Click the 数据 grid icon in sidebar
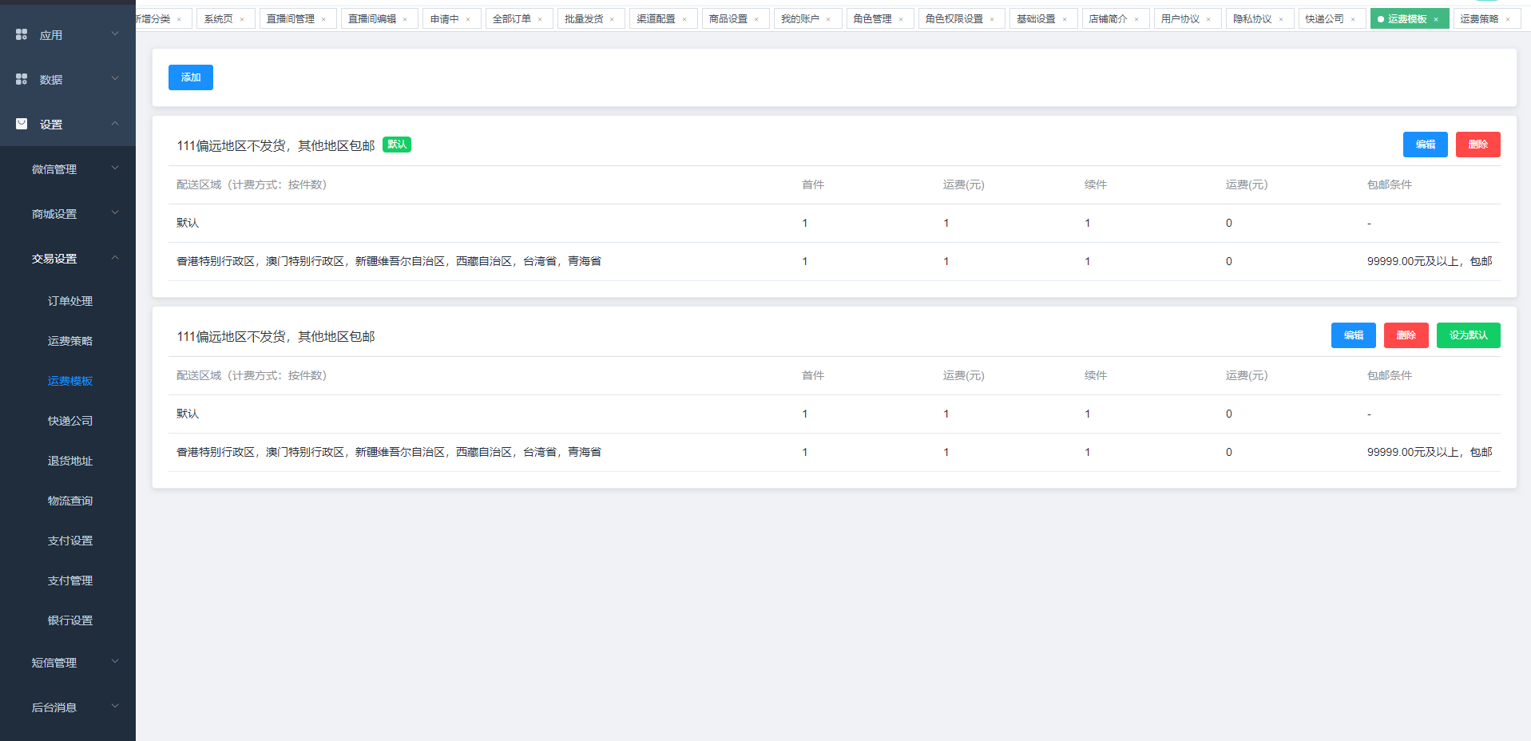Image resolution: width=1531 pixels, height=741 pixels. tap(22, 79)
